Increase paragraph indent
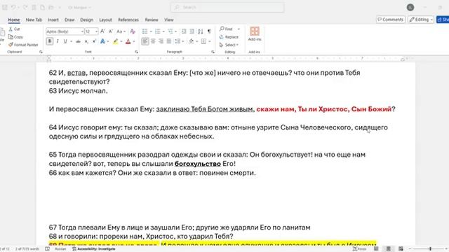The image size is (449, 252). tap(192, 31)
